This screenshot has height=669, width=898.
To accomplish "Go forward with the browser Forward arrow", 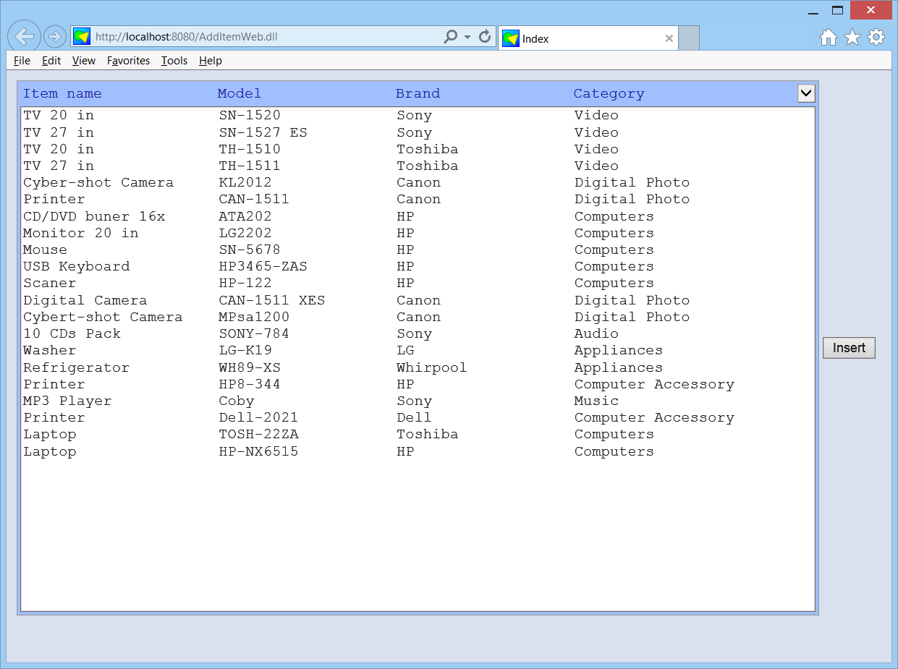I will (x=55, y=36).
